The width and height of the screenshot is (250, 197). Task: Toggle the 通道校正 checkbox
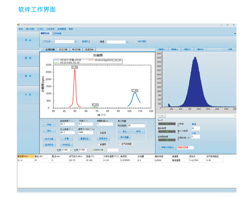click(x=80, y=42)
